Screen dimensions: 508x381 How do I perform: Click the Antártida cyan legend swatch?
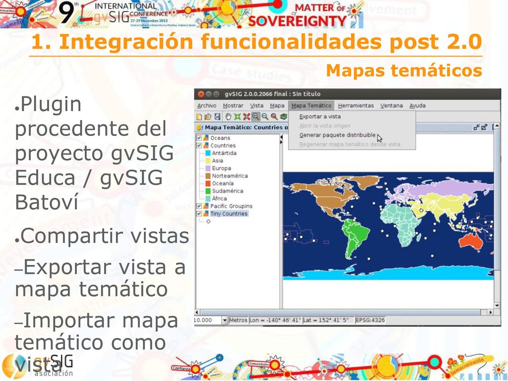pos(208,153)
